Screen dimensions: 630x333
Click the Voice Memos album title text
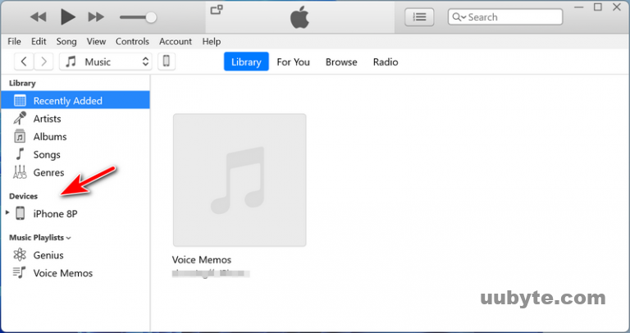[x=202, y=259]
